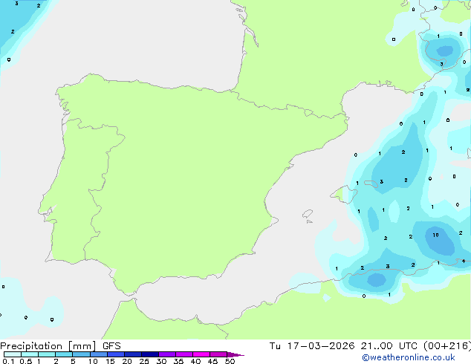Image resolution: width=471 pixels, height=364 pixels.
Task: Click the 10 to 15 mm legend swatch
Action: 99,354
